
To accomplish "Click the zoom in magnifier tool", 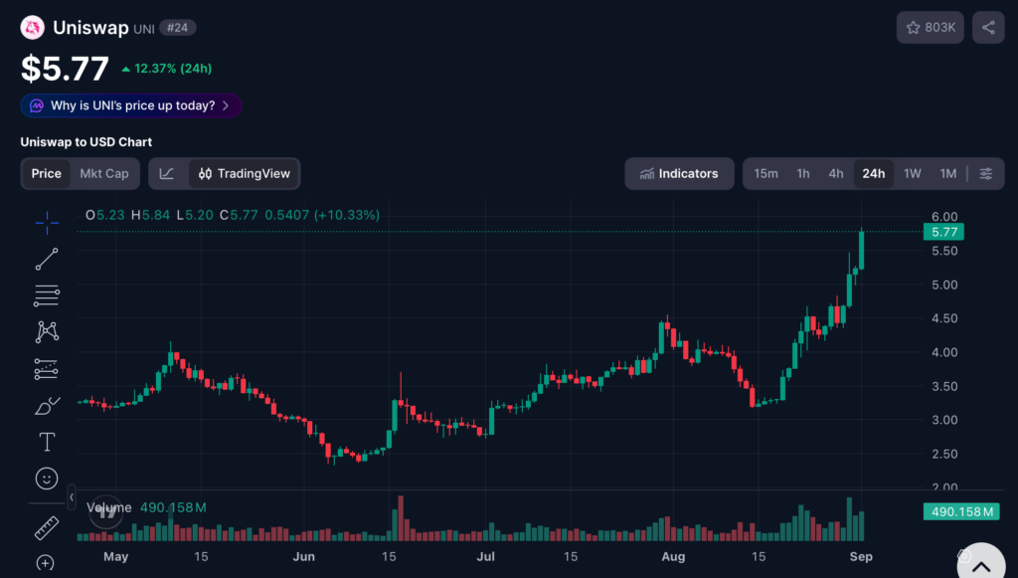I will (46, 562).
